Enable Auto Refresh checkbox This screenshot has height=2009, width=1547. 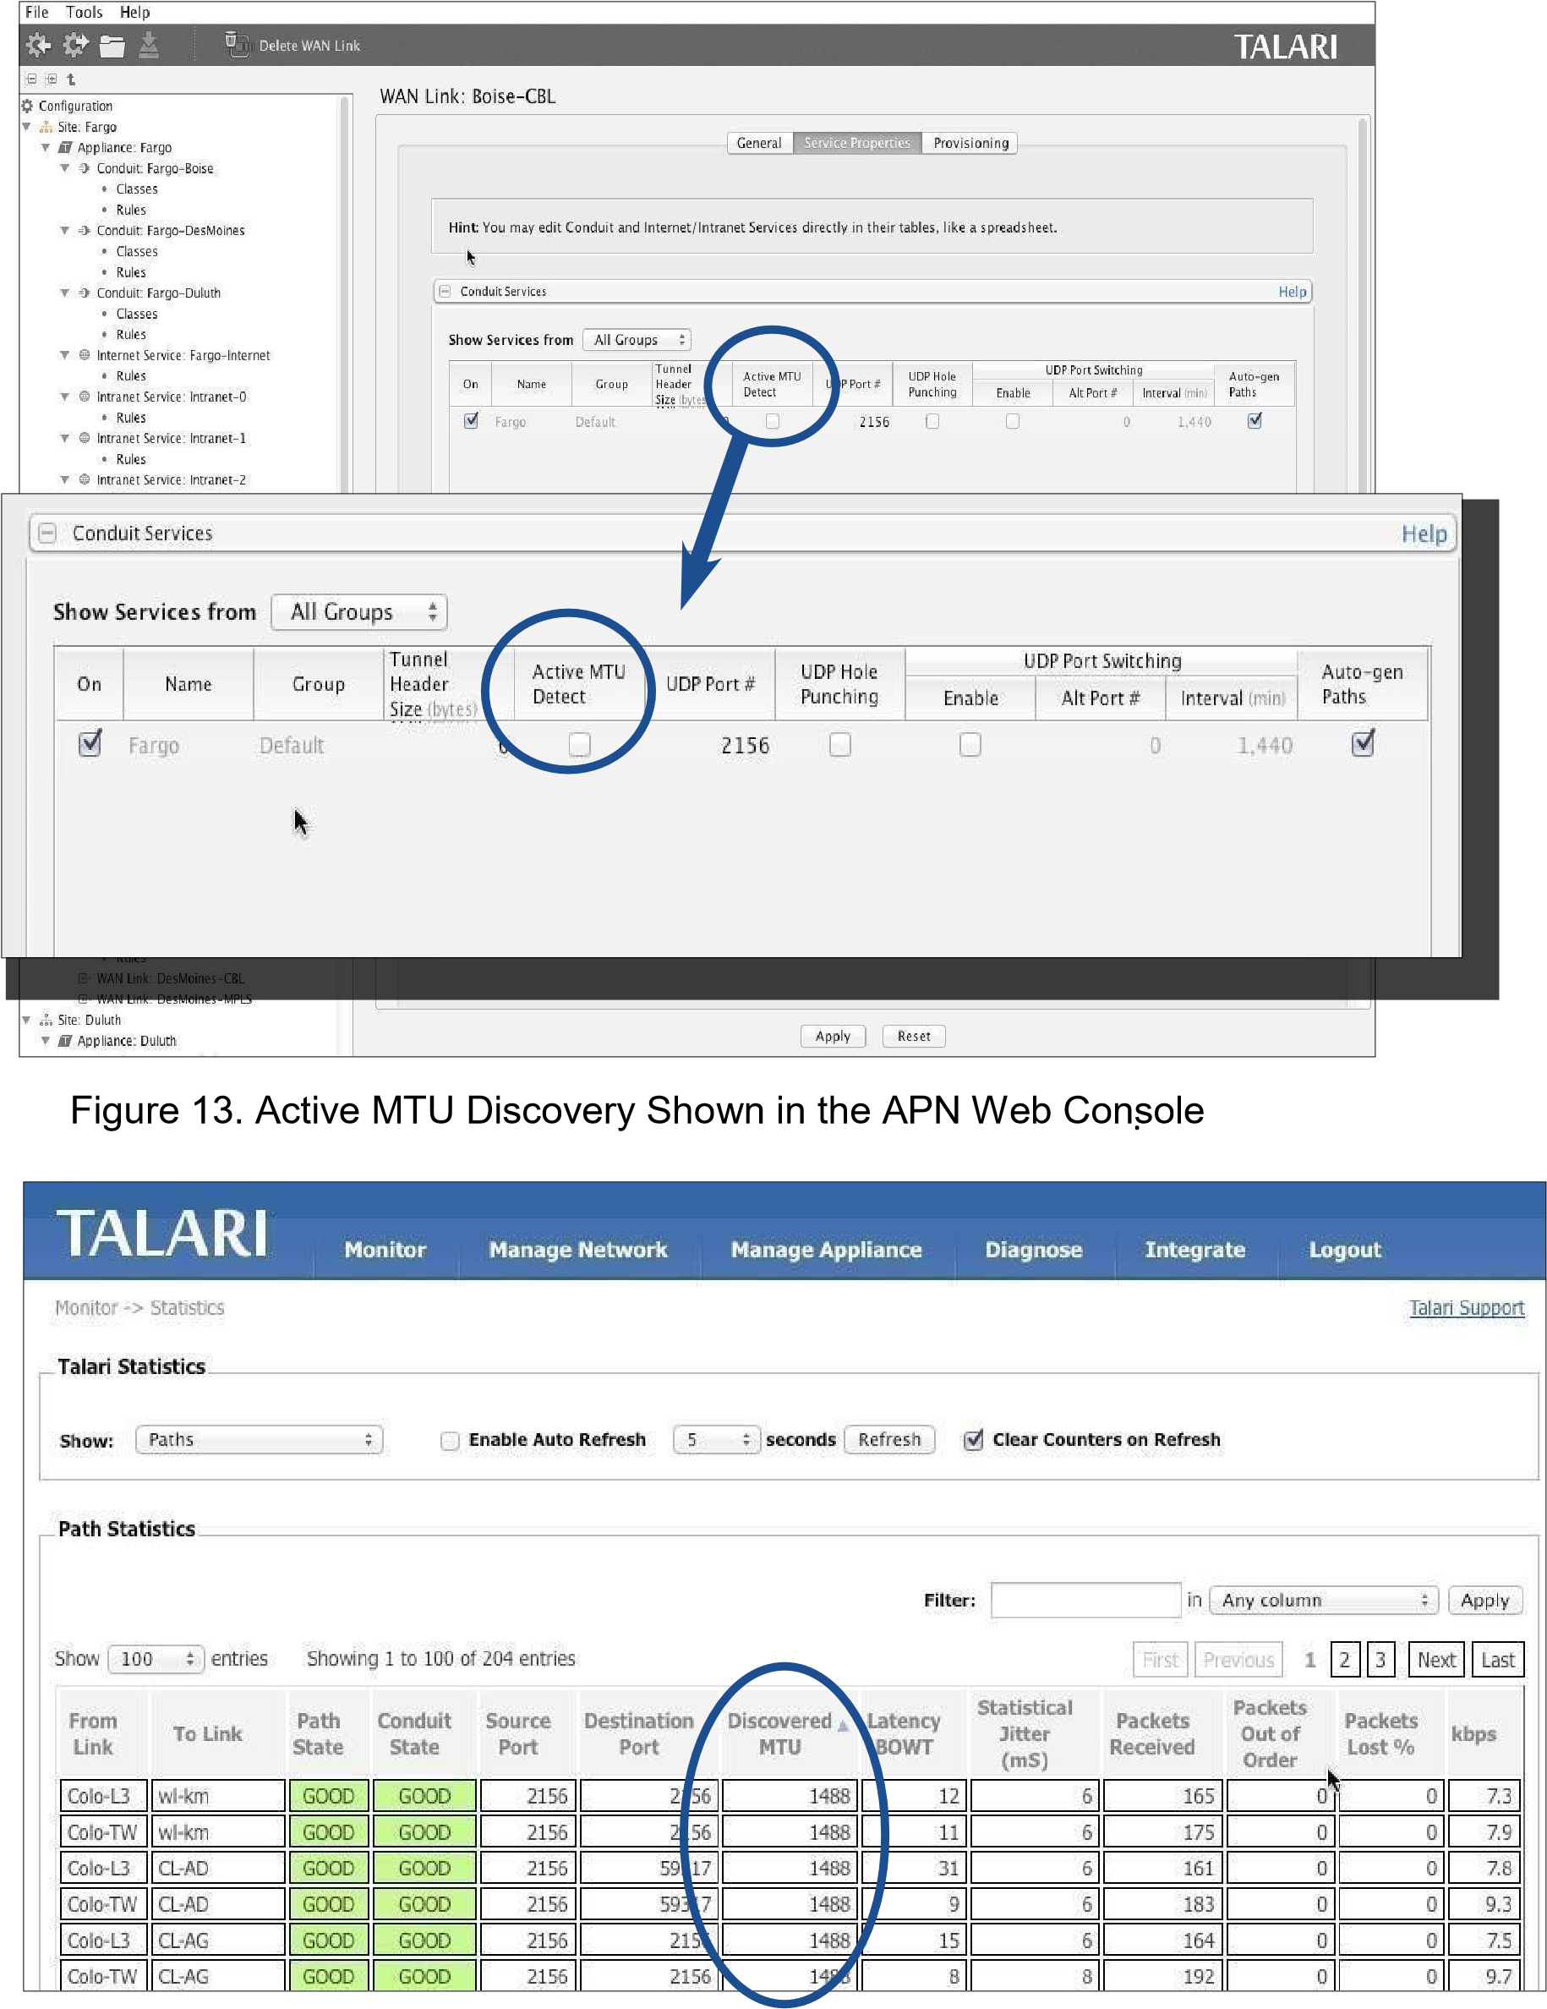[x=450, y=1441]
